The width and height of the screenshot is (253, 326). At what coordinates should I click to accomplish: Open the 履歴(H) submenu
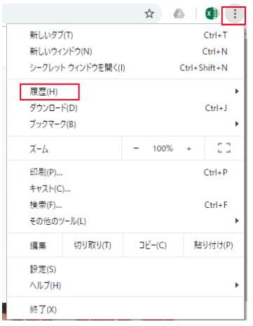pos(125,91)
